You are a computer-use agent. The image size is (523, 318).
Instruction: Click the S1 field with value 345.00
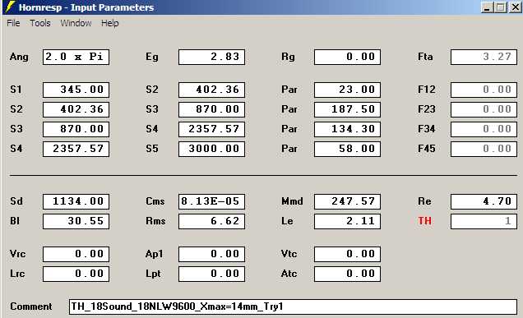point(76,90)
